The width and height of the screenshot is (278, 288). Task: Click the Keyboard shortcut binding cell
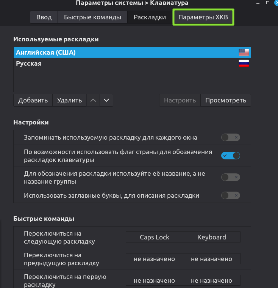(211, 237)
